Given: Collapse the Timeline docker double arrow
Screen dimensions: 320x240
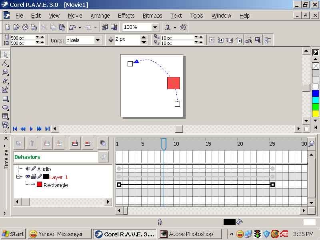Looking at the screenshot, I should click(4, 213).
